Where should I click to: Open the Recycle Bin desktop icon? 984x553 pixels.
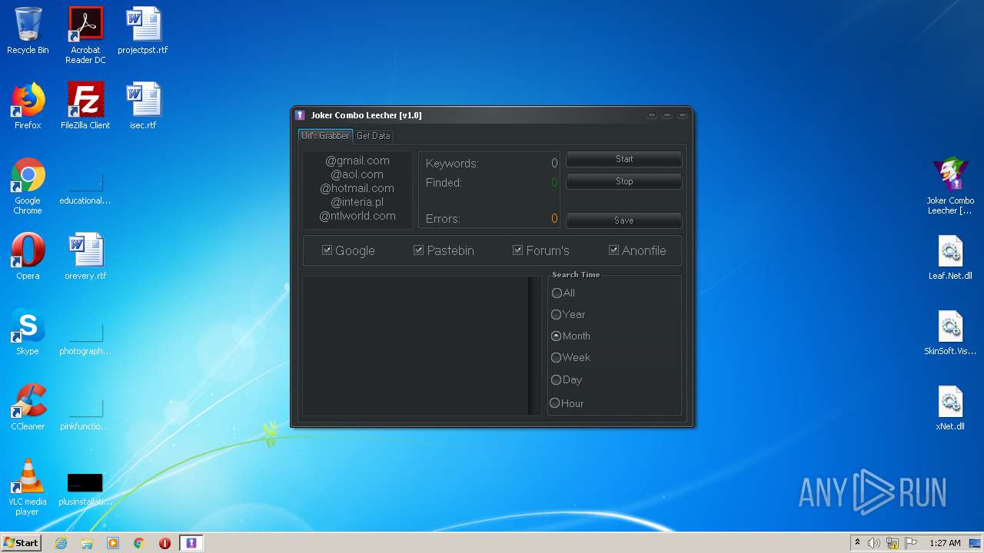pos(28,31)
